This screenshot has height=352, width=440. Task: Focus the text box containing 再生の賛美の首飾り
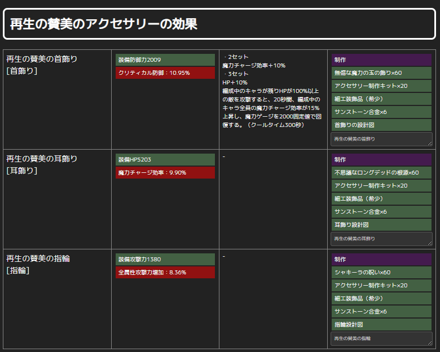click(x=382, y=139)
